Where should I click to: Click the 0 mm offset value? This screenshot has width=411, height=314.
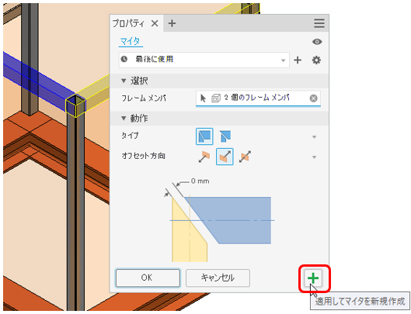200,181
